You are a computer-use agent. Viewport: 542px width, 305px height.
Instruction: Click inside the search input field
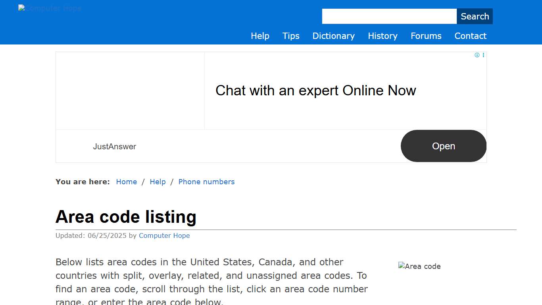pos(389,16)
